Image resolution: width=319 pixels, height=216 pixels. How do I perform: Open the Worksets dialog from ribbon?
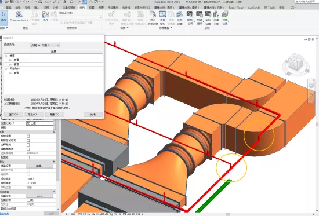54,16
